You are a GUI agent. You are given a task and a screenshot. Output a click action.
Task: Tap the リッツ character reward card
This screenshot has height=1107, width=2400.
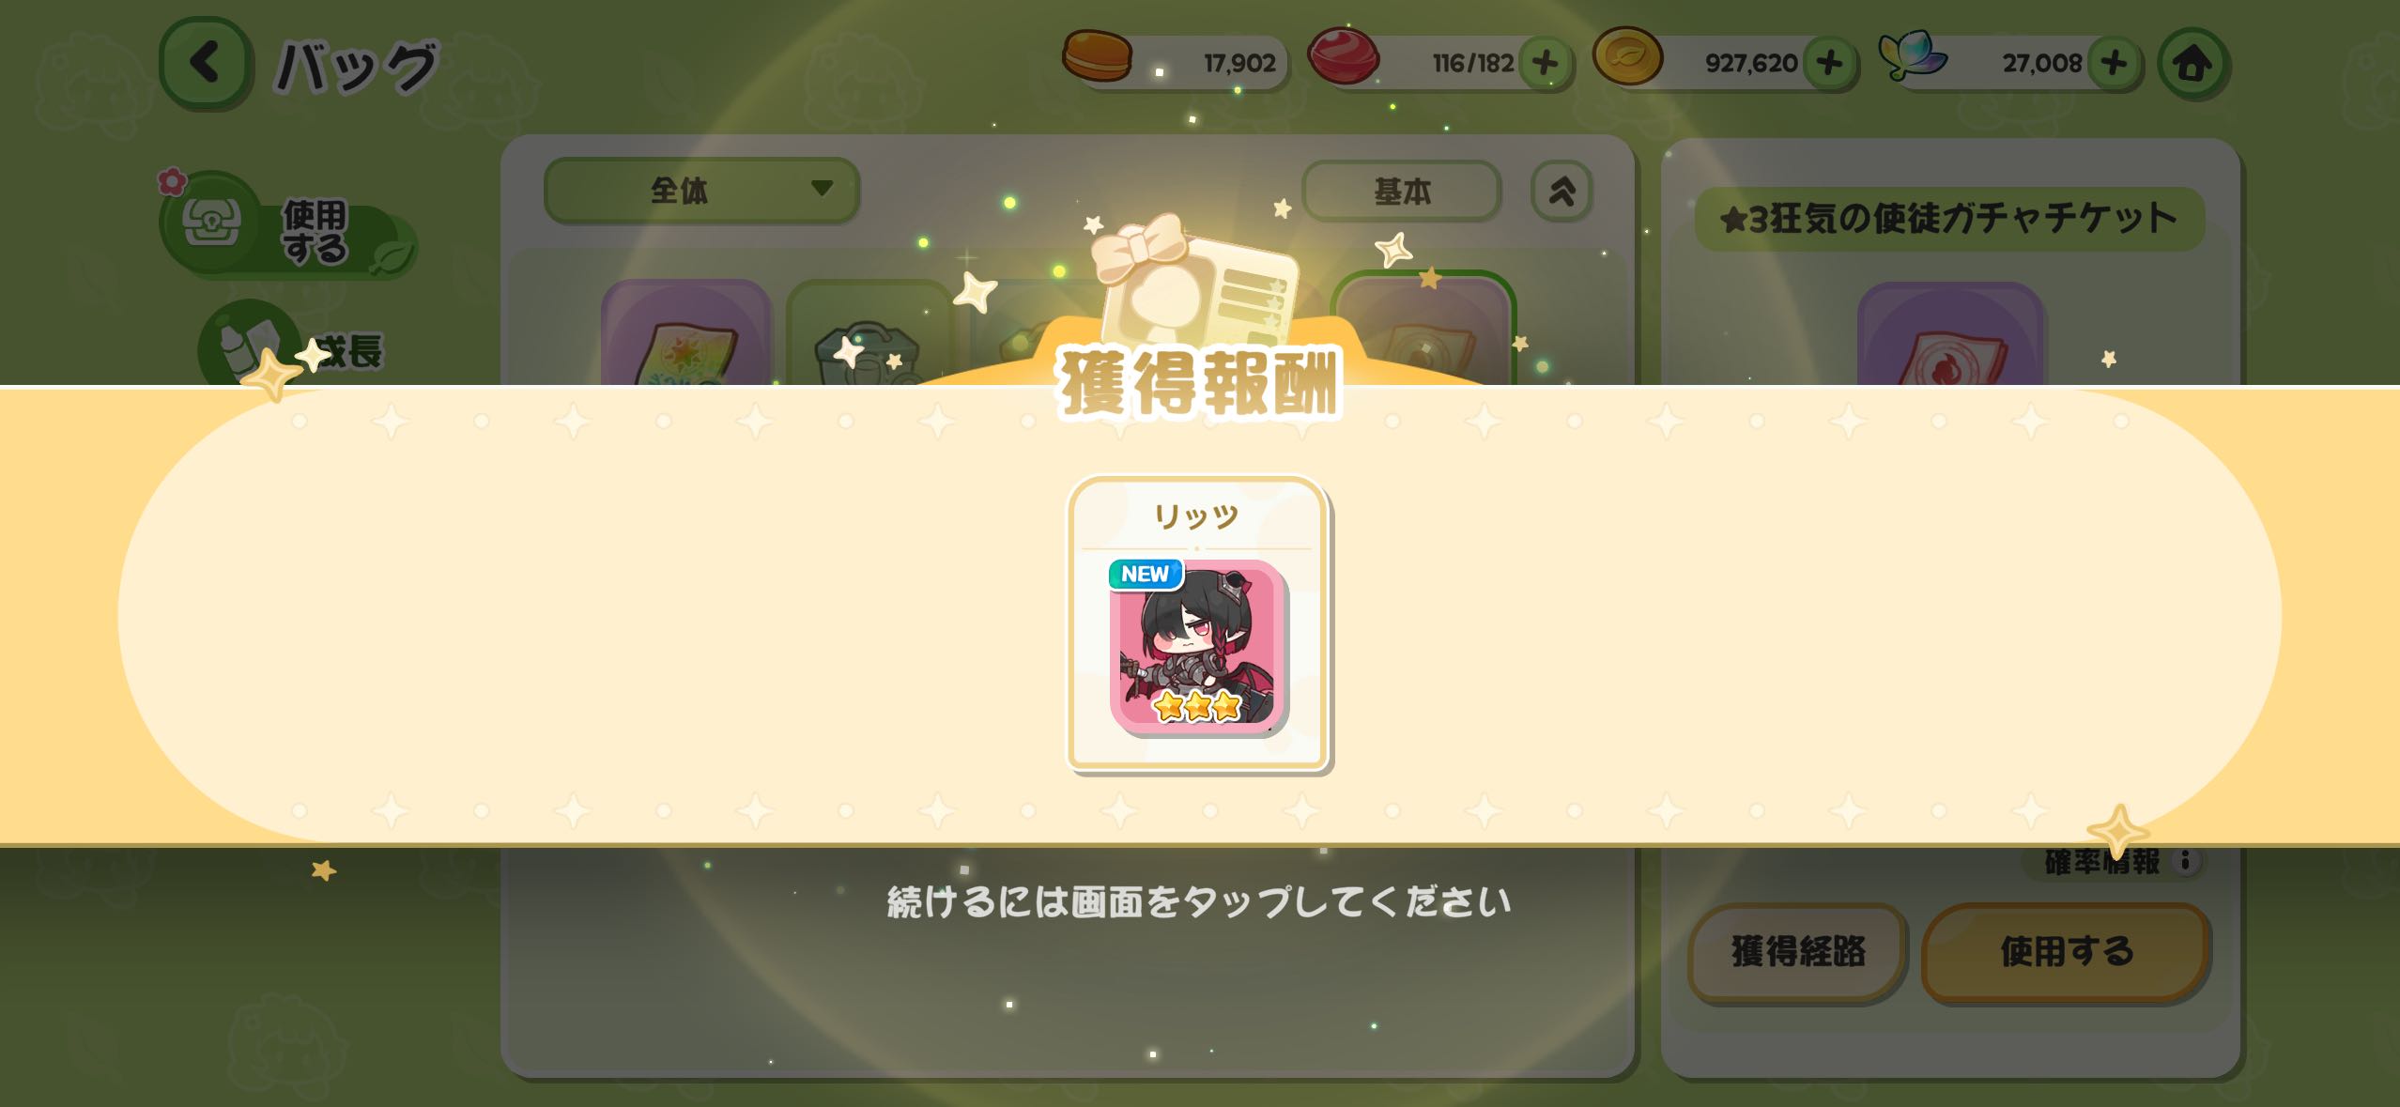[x=1197, y=623]
